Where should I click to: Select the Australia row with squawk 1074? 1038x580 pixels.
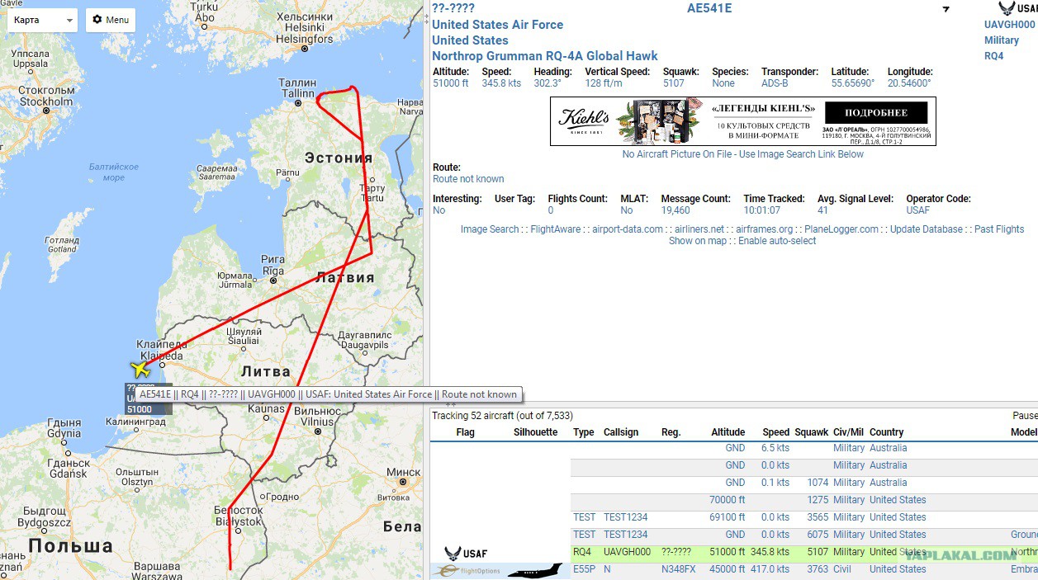[x=803, y=483]
